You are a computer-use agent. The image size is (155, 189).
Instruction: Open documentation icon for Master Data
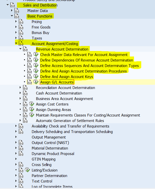tap(17, 11)
